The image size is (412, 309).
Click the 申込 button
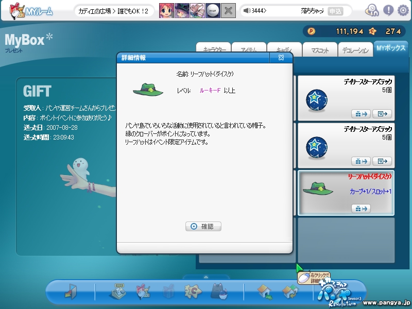[x=335, y=11]
